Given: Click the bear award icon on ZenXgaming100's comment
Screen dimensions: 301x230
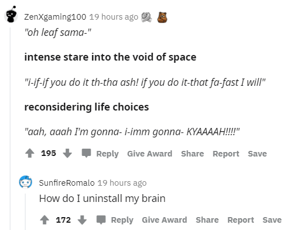Looking at the screenshot, I should click(x=162, y=17).
